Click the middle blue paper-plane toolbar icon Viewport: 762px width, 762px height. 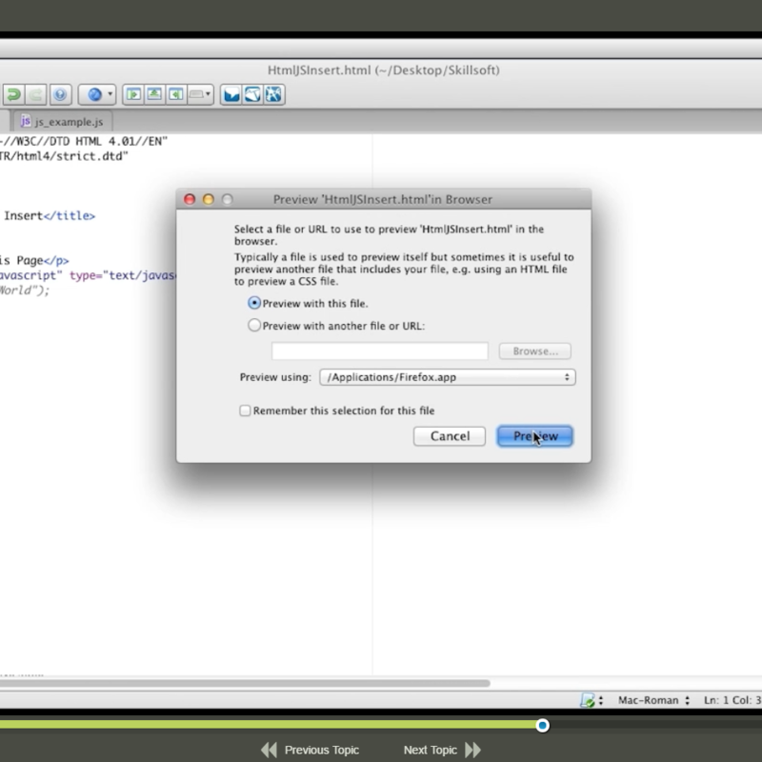[x=252, y=94]
